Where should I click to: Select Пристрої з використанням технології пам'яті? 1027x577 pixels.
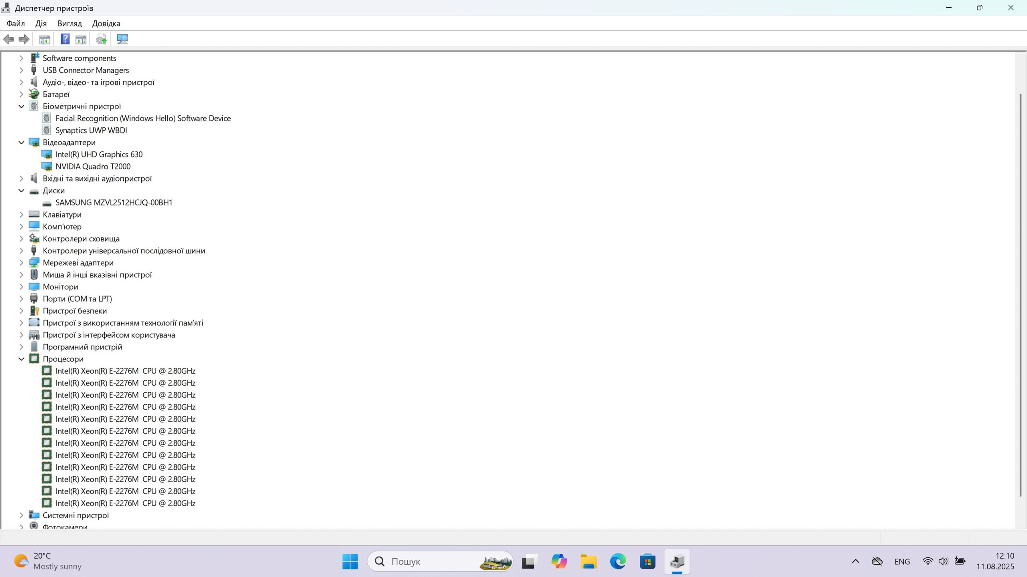pyautogui.click(x=123, y=323)
